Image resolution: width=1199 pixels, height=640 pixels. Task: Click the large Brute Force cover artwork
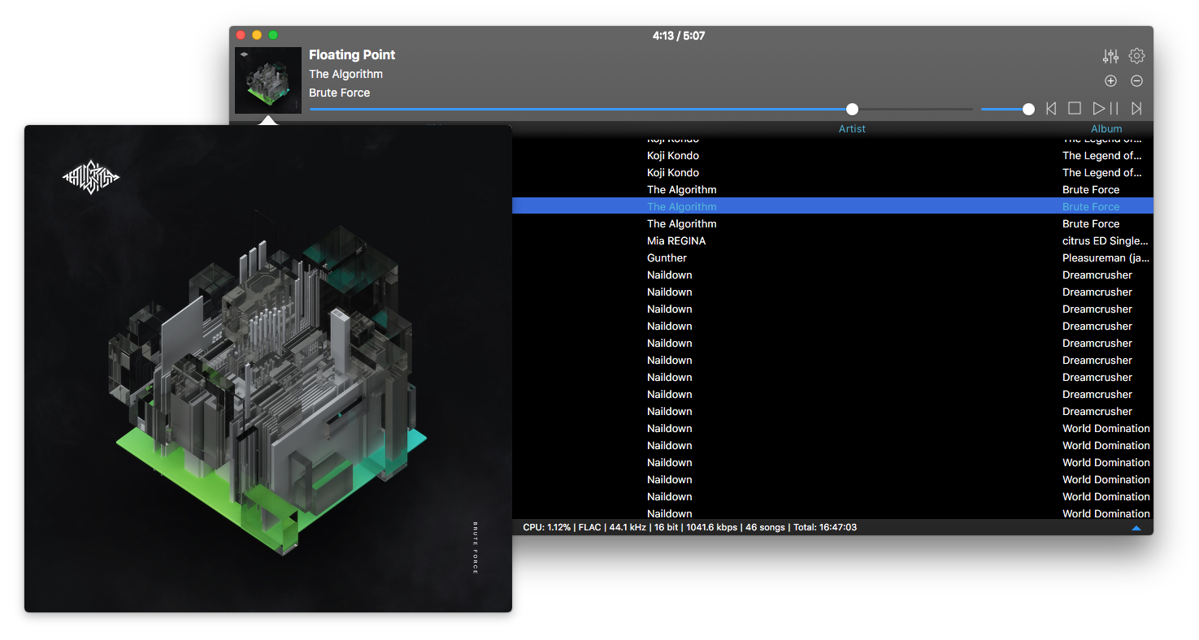268,369
